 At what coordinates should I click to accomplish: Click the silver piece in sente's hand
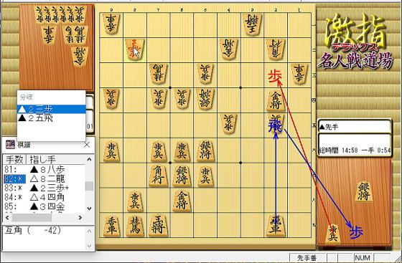(x=363, y=191)
